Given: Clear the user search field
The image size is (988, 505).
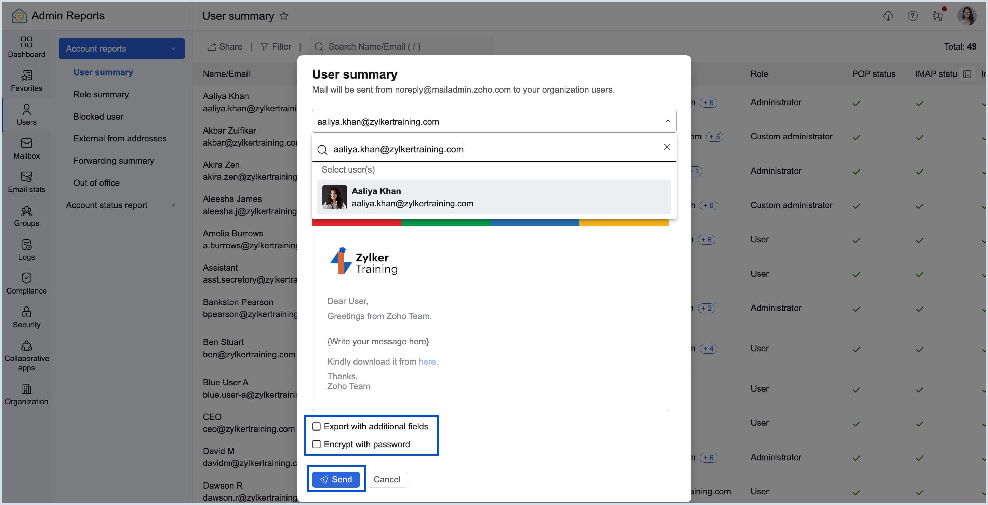Looking at the screenshot, I should coord(667,147).
